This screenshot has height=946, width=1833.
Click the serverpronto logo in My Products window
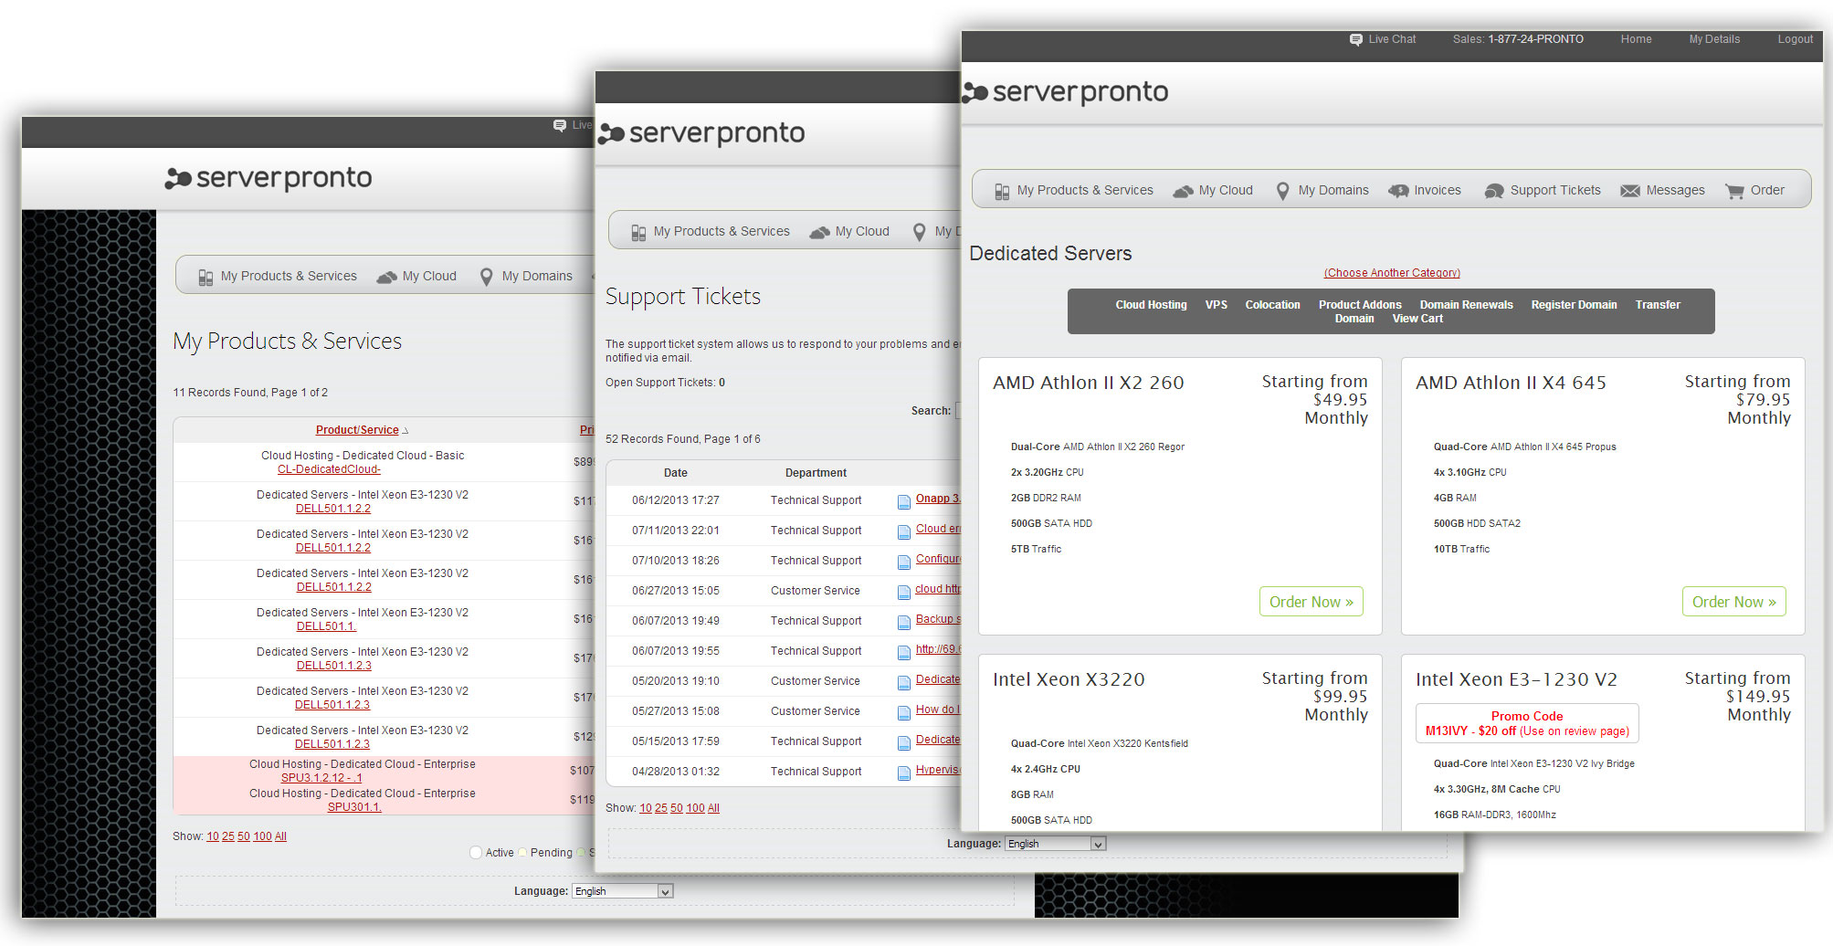coord(269,178)
